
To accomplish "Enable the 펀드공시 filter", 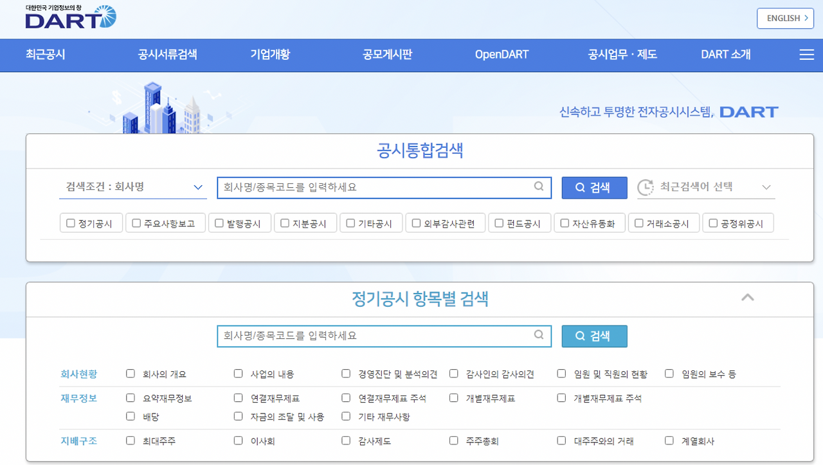I will tap(499, 223).
